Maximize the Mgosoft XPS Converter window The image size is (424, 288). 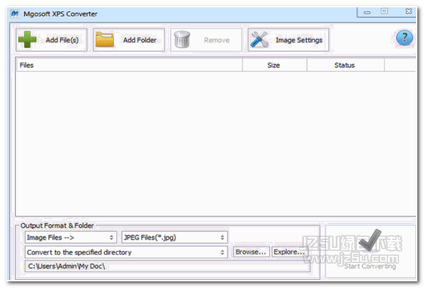384,11
